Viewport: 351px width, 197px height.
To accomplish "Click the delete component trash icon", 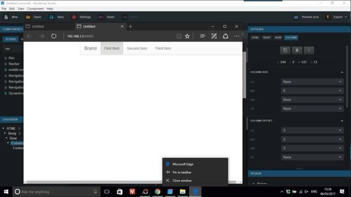I will pos(297,50).
